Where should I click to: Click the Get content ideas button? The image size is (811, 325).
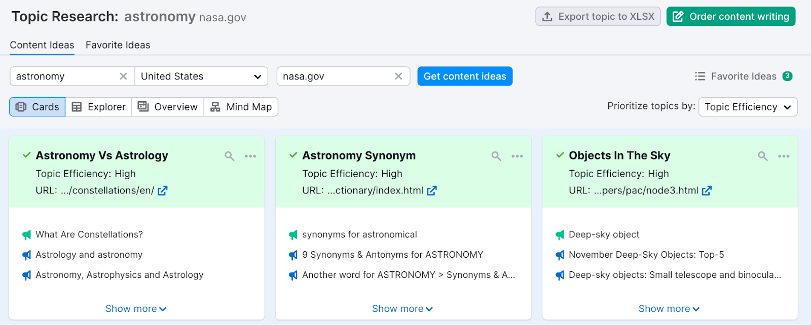[465, 76]
